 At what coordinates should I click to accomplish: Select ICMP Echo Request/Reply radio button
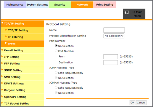pyautogui.click(x=56, y=73)
